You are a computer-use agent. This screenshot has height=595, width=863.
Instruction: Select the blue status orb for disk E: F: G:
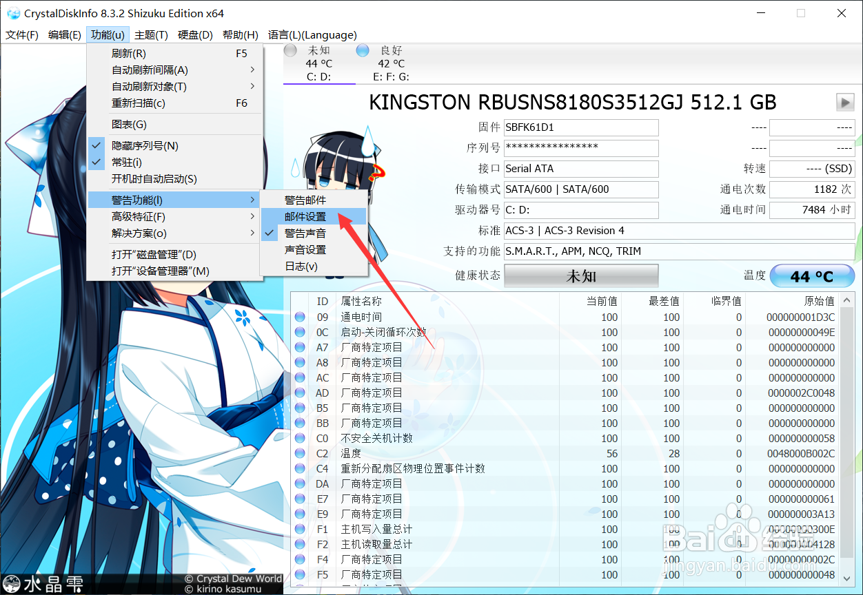pos(363,50)
